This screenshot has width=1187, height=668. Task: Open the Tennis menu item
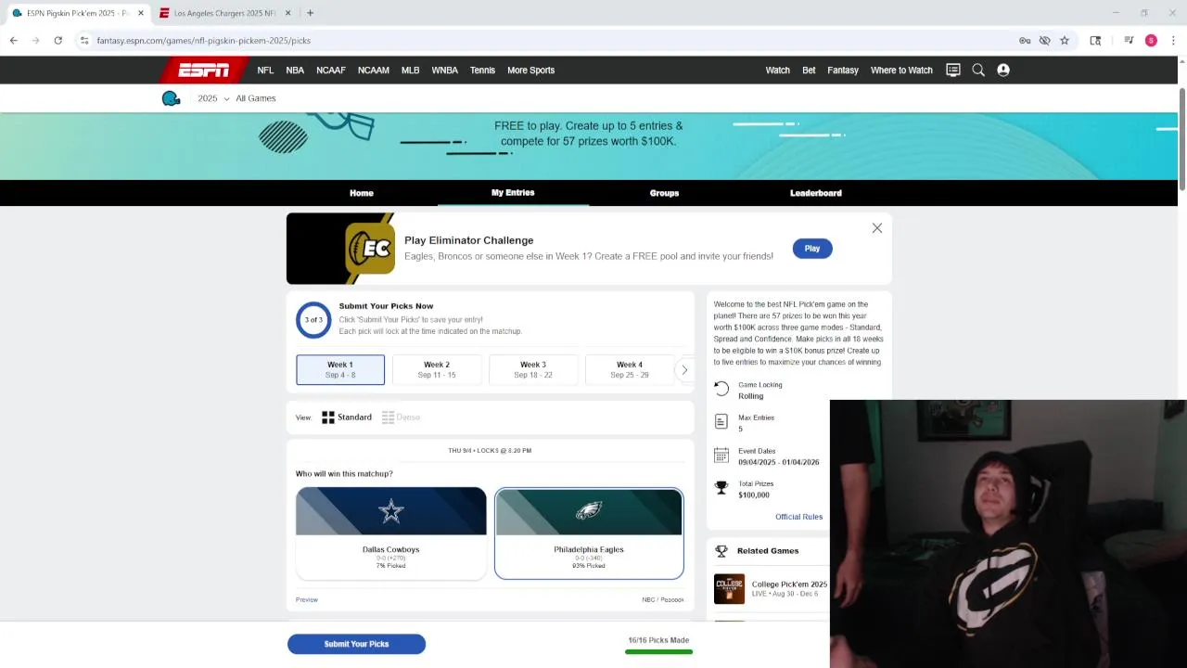tap(482, 70)
